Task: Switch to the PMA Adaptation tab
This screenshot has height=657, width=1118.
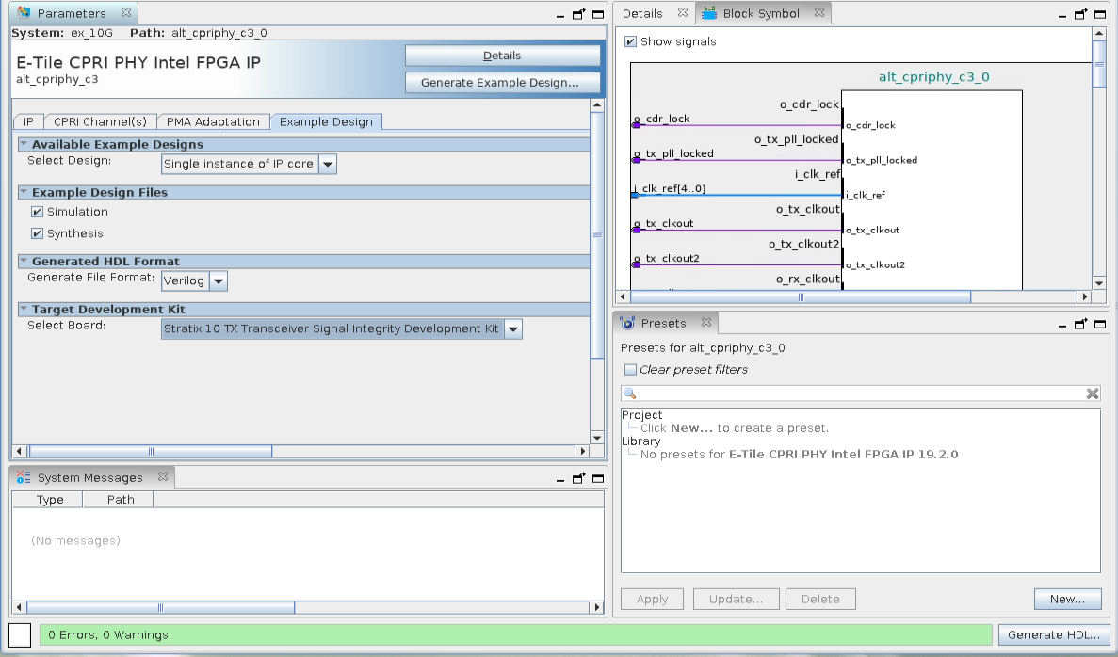Action: (213, 121)
